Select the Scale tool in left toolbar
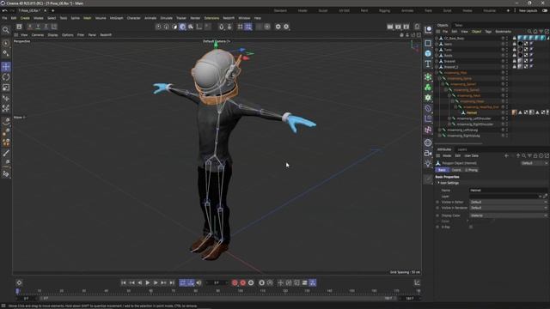550x309 pixels. coord(6,88)
